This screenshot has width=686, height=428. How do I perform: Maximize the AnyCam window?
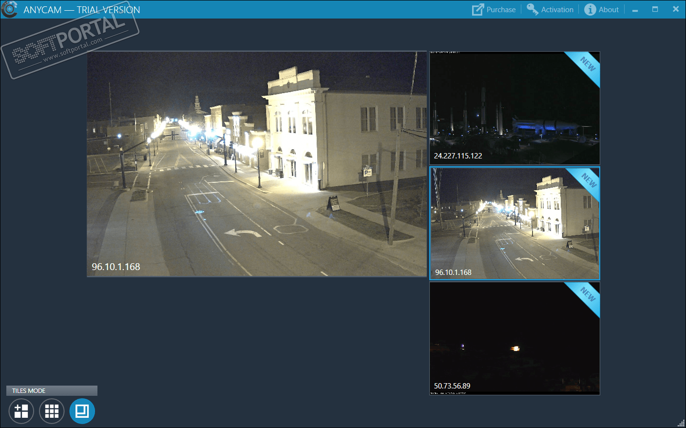click(655, 9)
